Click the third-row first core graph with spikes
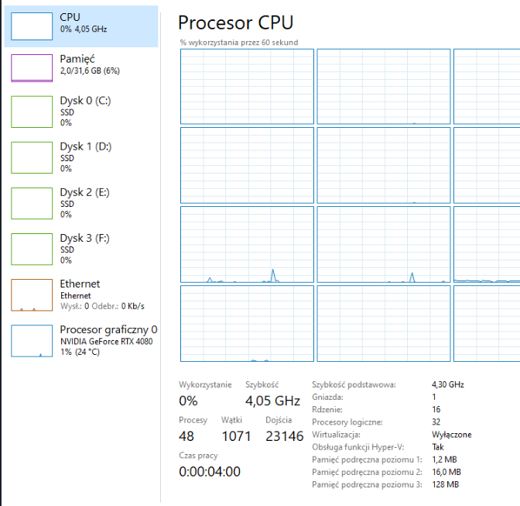The image size is (520, 506). point(247,244)
